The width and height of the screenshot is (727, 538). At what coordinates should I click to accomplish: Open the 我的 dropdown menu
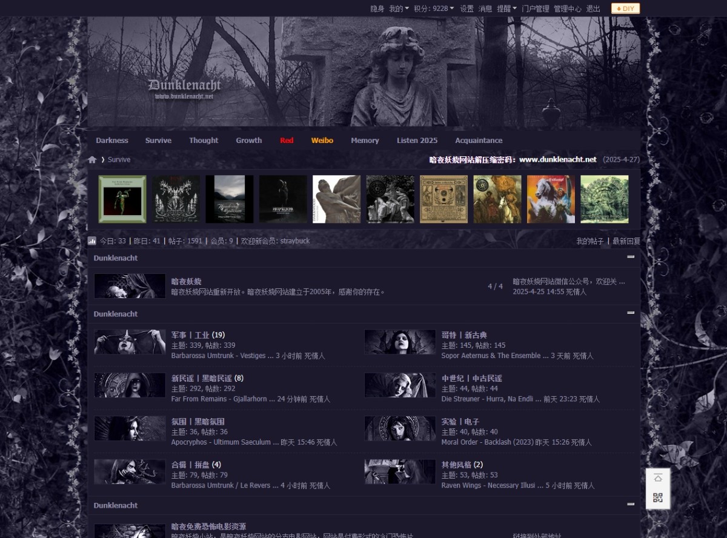[399, 8]
